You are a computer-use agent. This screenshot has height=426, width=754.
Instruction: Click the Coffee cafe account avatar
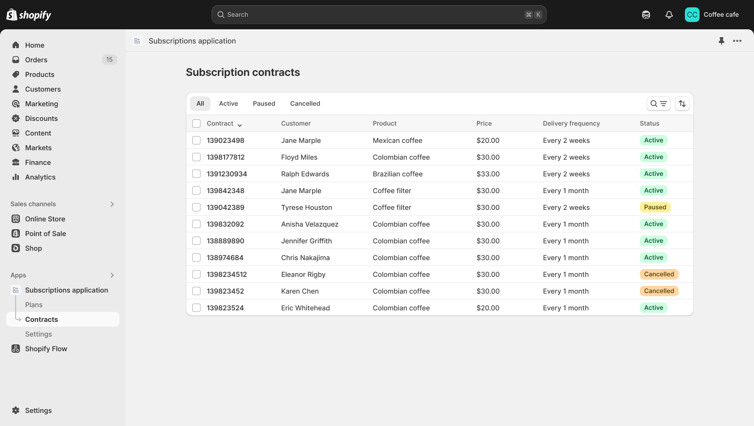[x=692, y=15]
